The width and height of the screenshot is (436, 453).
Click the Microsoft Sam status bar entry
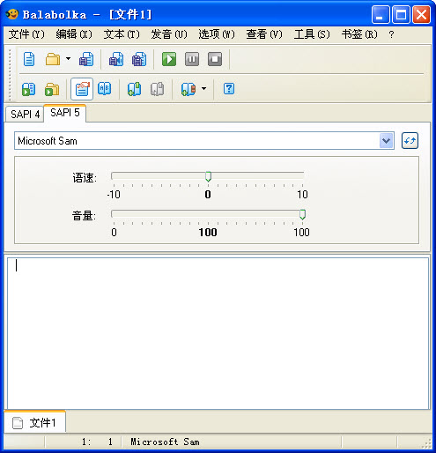click(x=165, y=442)
